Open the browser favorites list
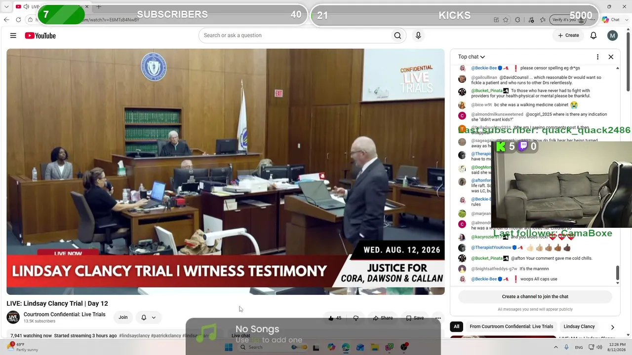This screenshot has width=632, height=355. tap(543, 20)
